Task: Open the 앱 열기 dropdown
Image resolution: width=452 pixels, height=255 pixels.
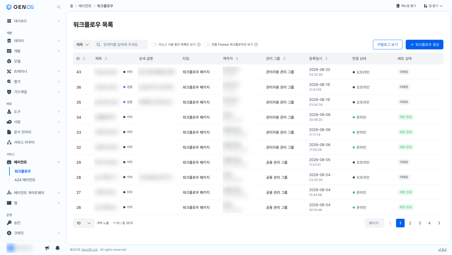Action: (433, 6)
